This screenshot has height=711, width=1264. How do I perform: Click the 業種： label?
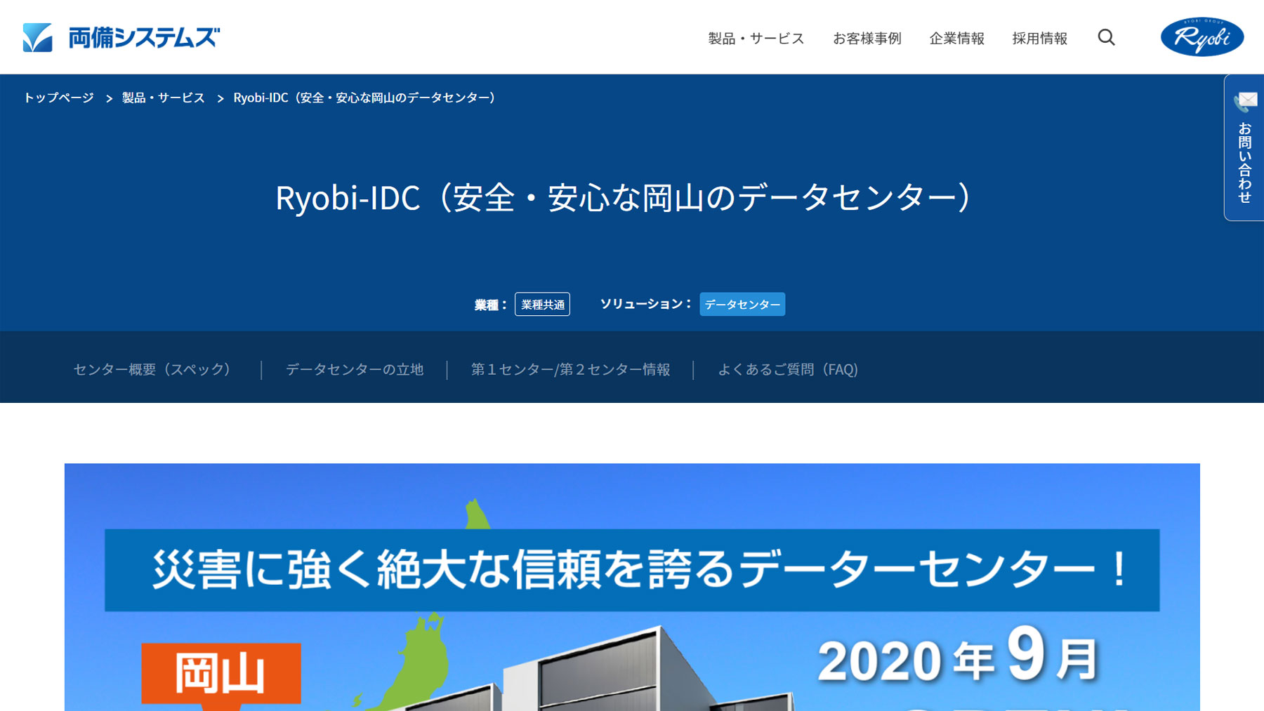491,305
